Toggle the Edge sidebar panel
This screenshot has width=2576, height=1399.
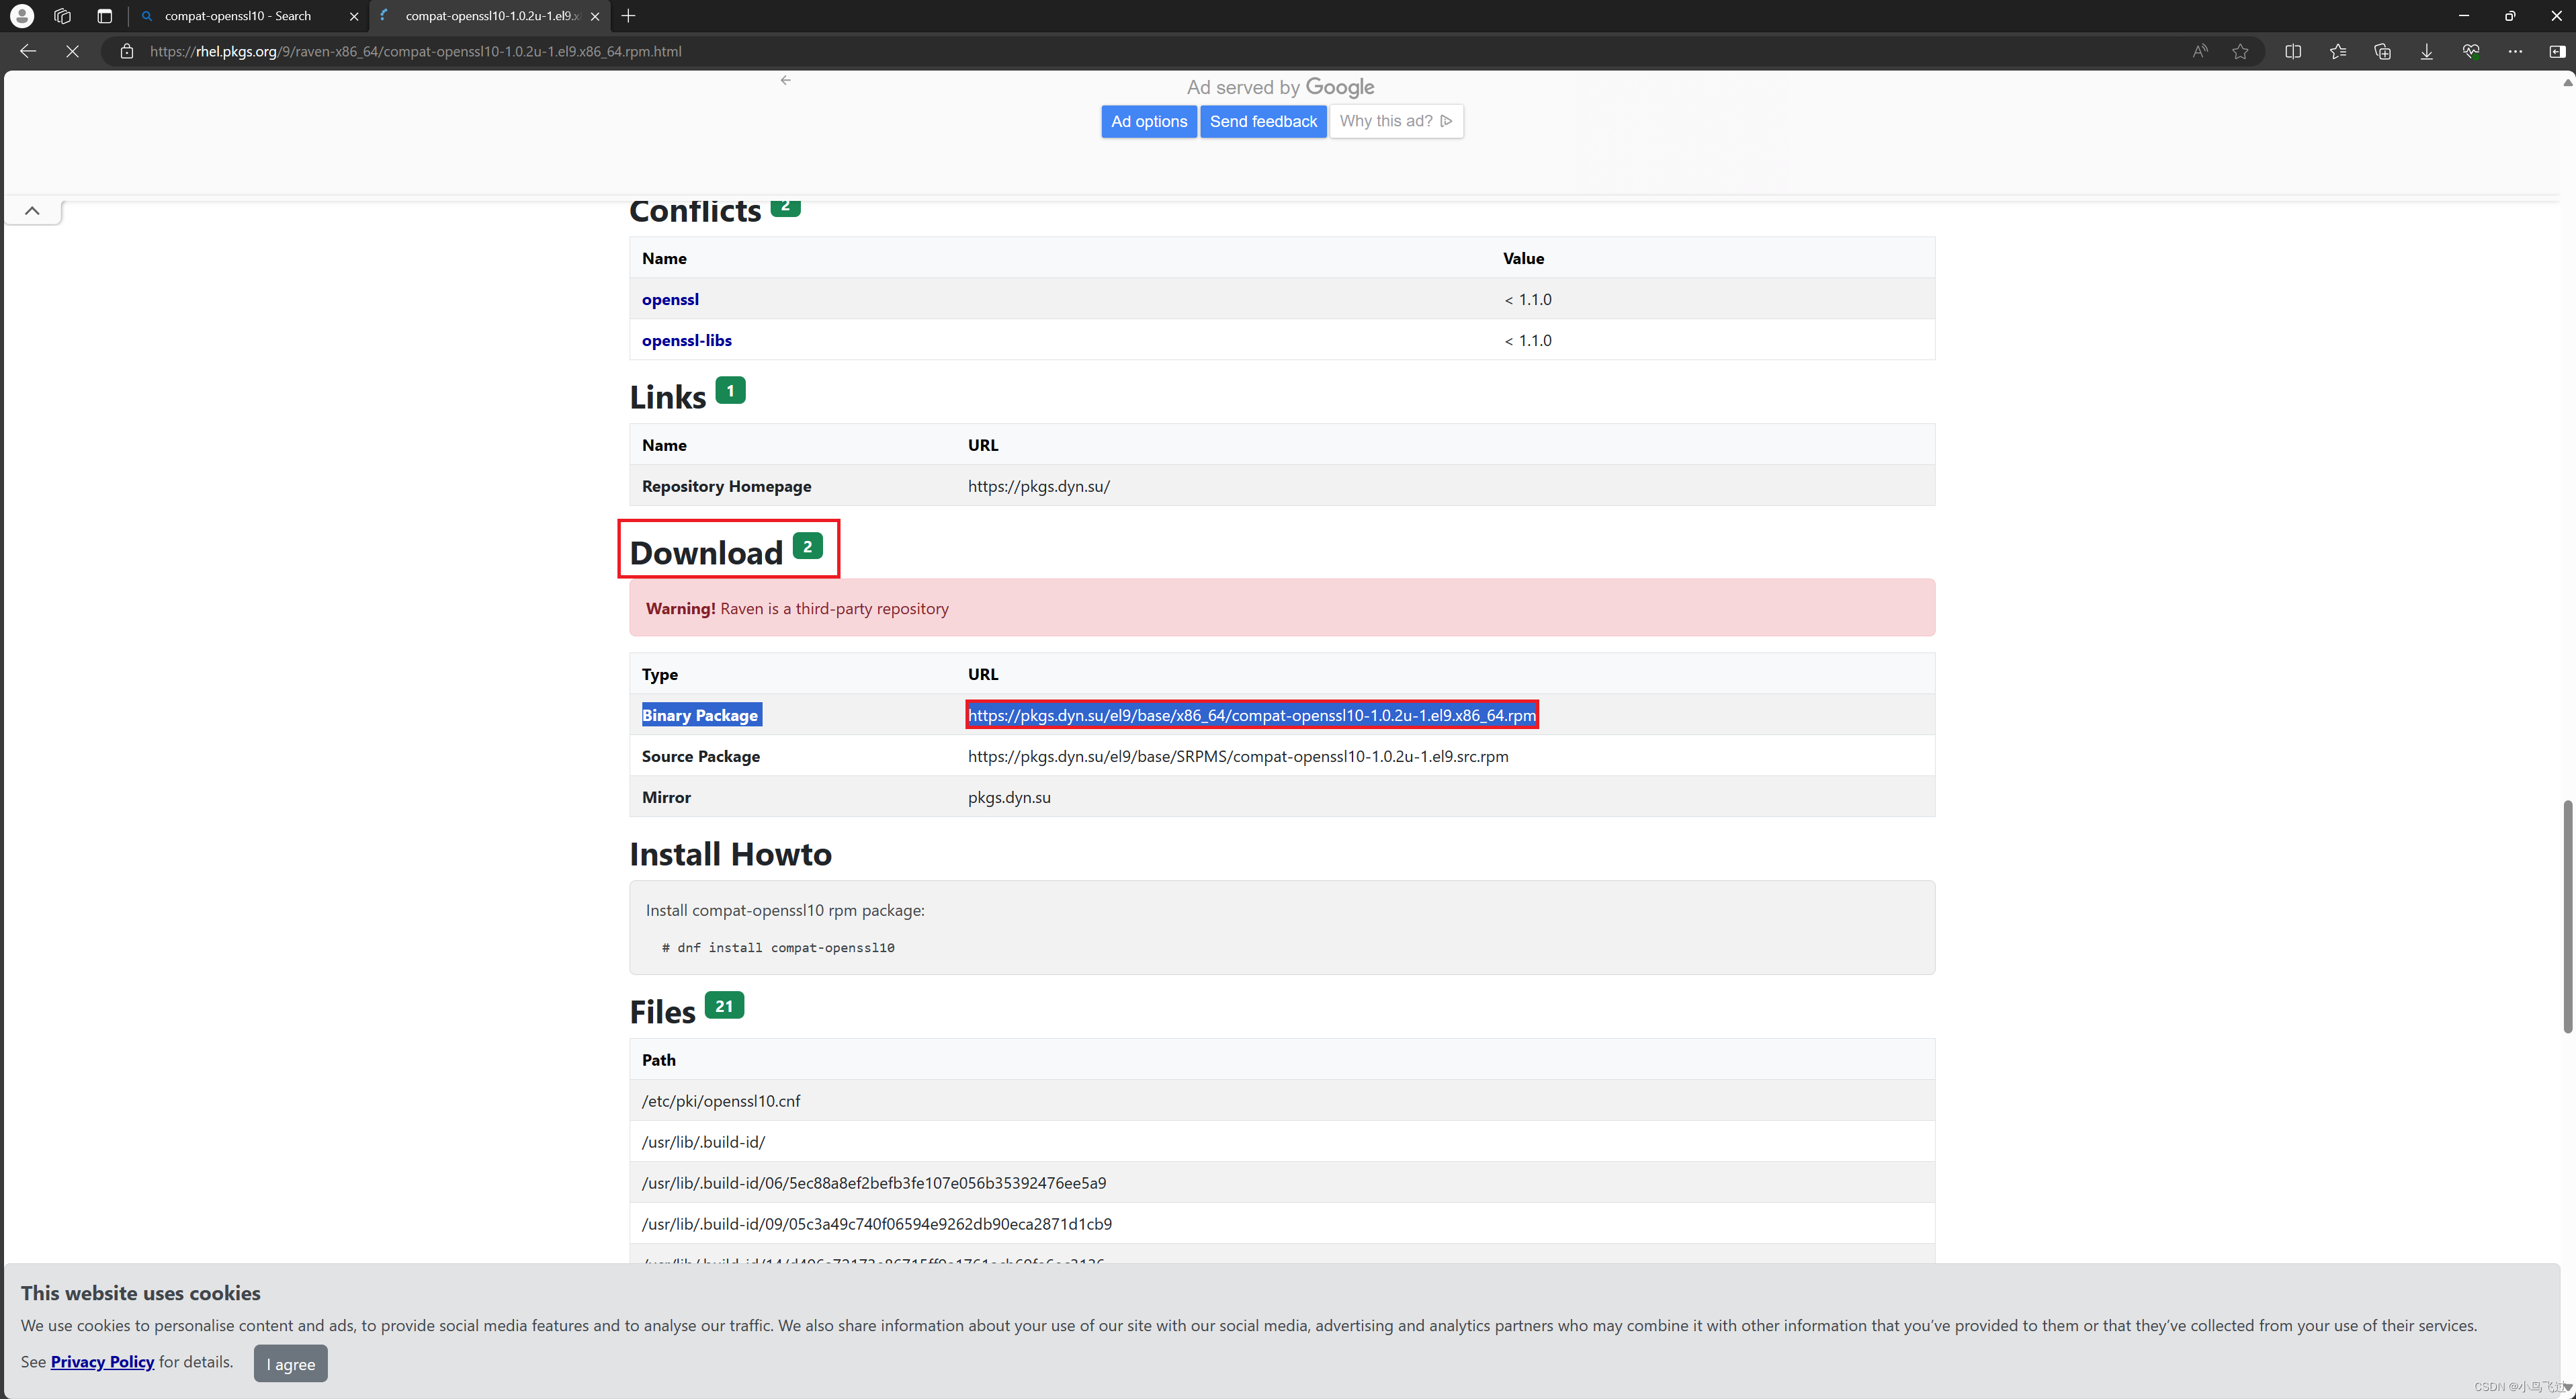[2557, 51]
